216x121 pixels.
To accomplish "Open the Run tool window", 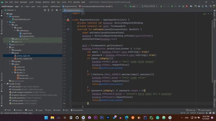I will [x=65, y=110].
